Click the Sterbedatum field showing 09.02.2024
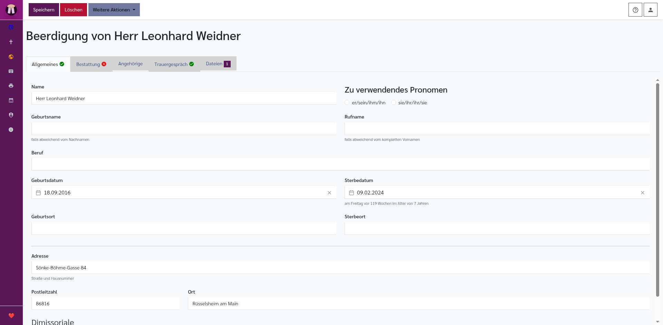This screenshot has height=325, width=663. tap(497, 193)
